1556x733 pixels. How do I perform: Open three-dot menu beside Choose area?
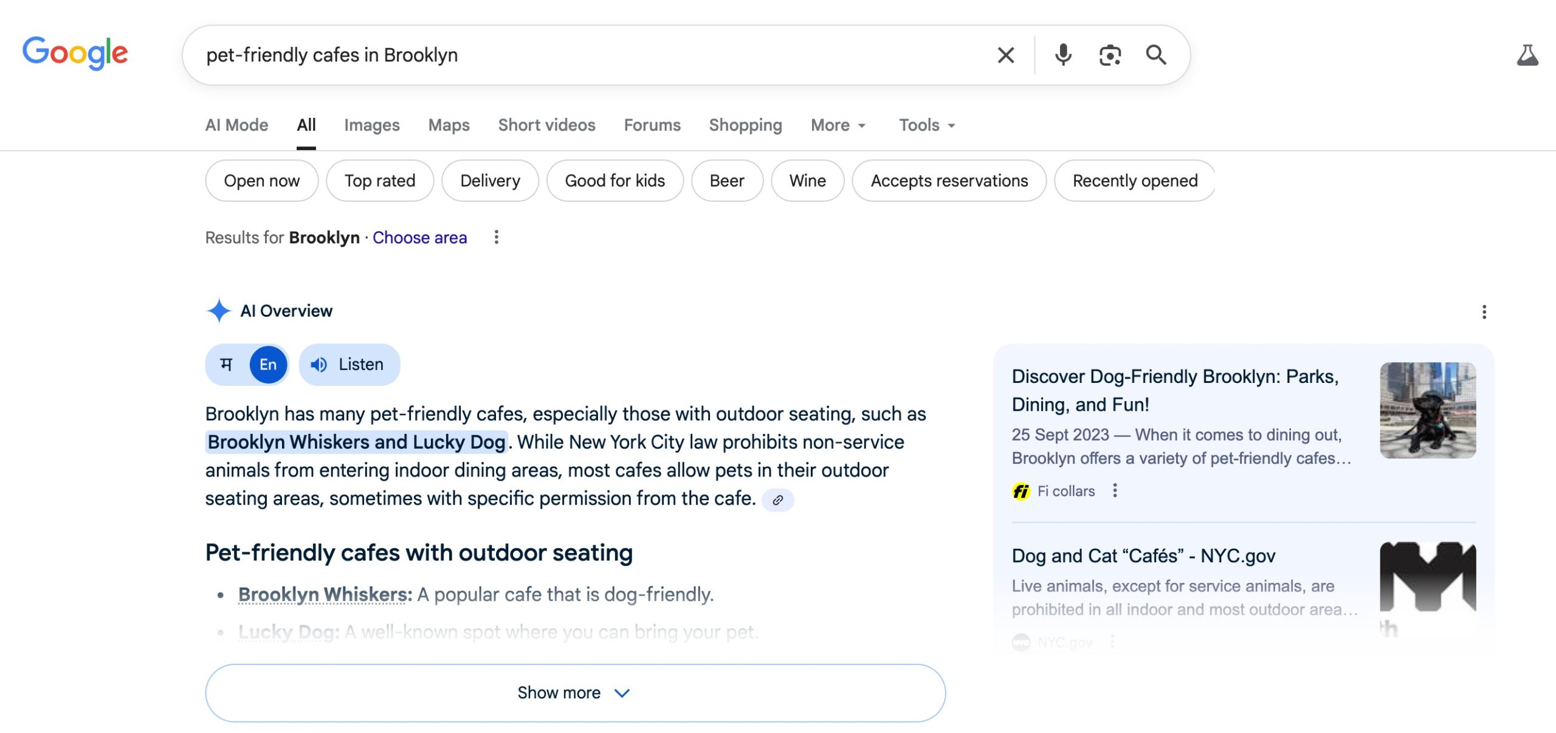coord(497,237)
